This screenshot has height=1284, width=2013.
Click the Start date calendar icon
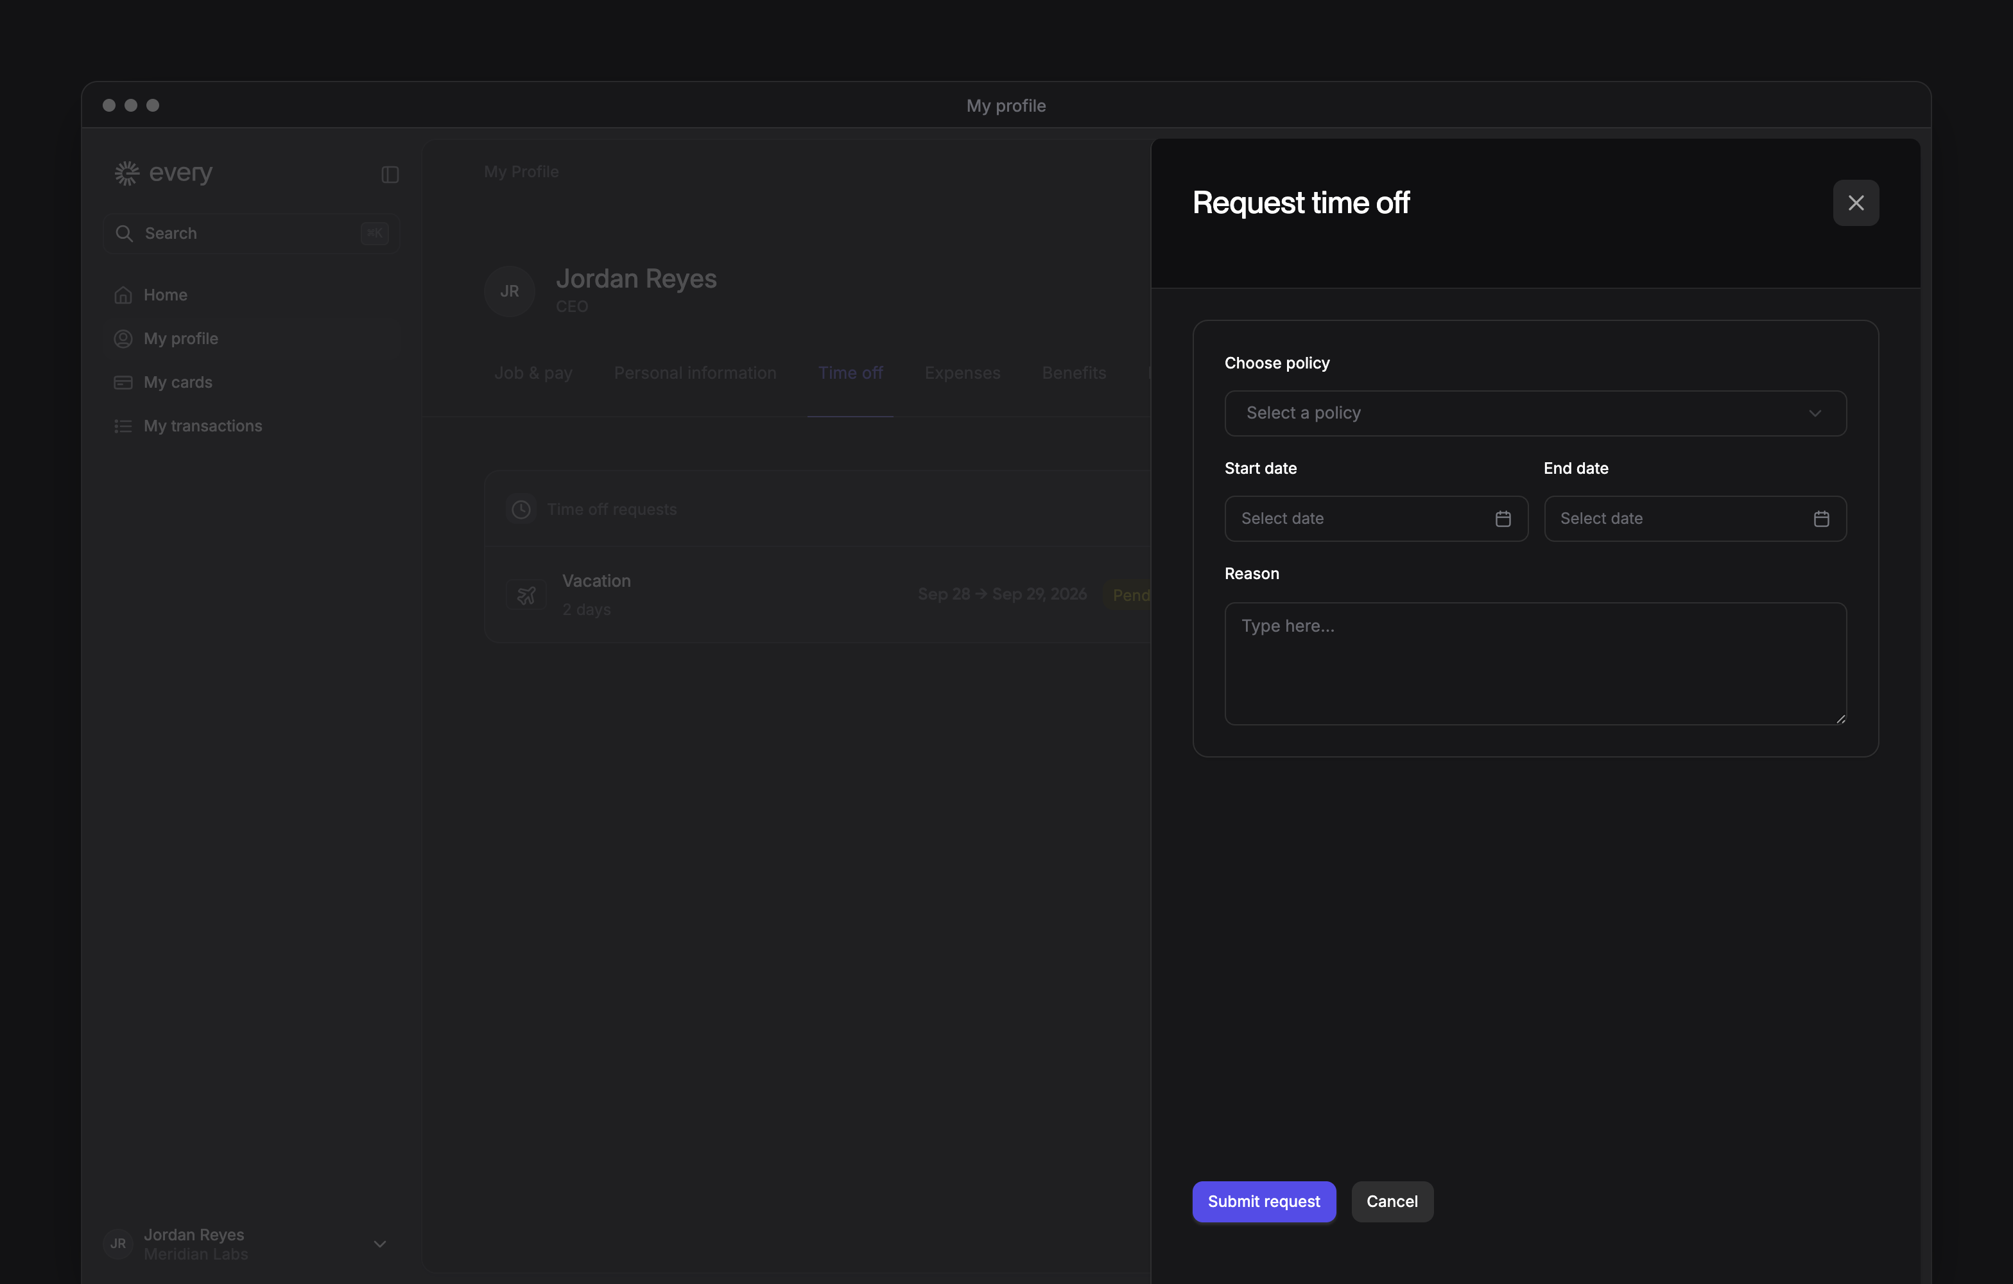(1503, 519)
